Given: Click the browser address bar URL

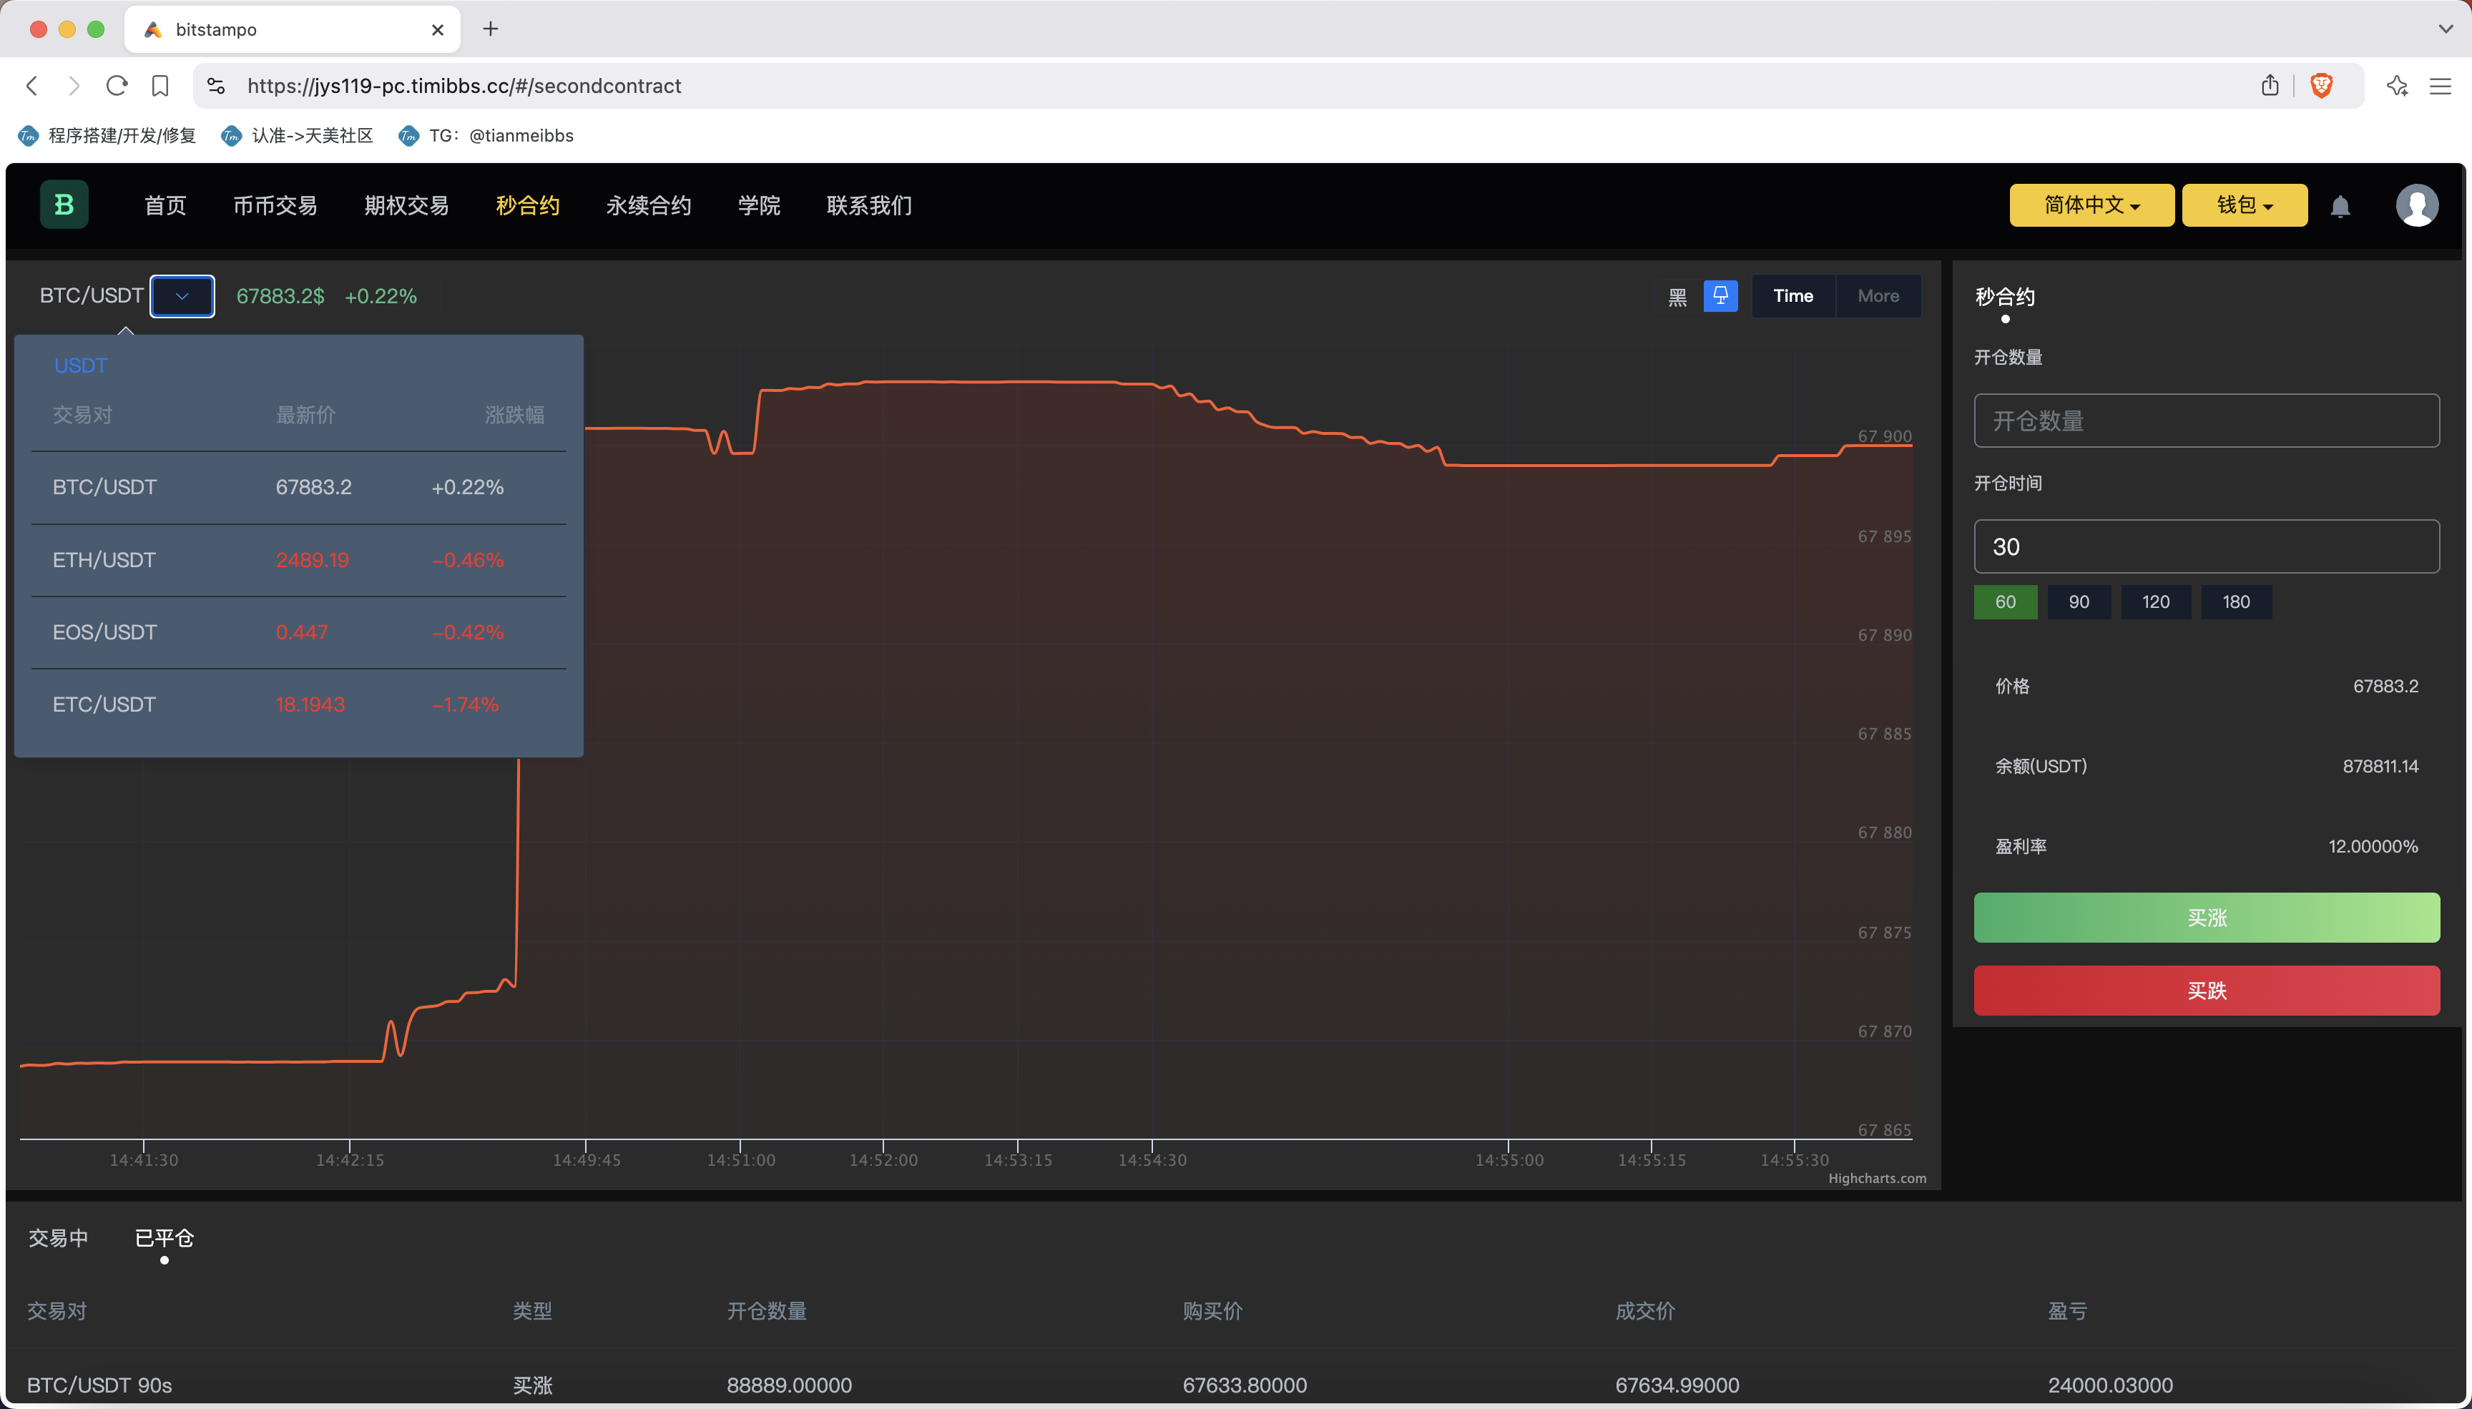Looking at the screenshot, I should [463, 86].
